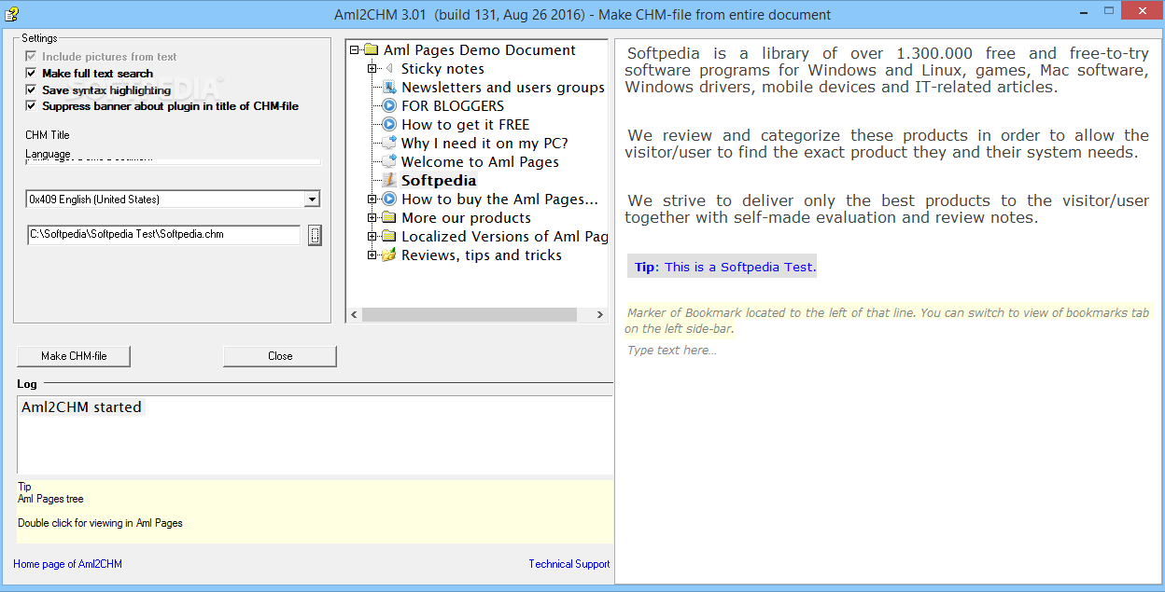
Task: Click the Aml2CHM app icon in title bar
Action: 11,13
